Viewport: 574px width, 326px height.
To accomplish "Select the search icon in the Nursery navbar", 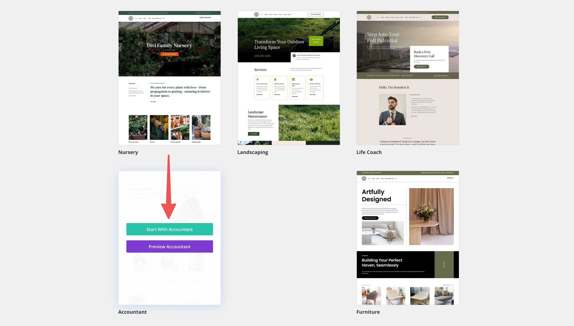I will [164, 18].
